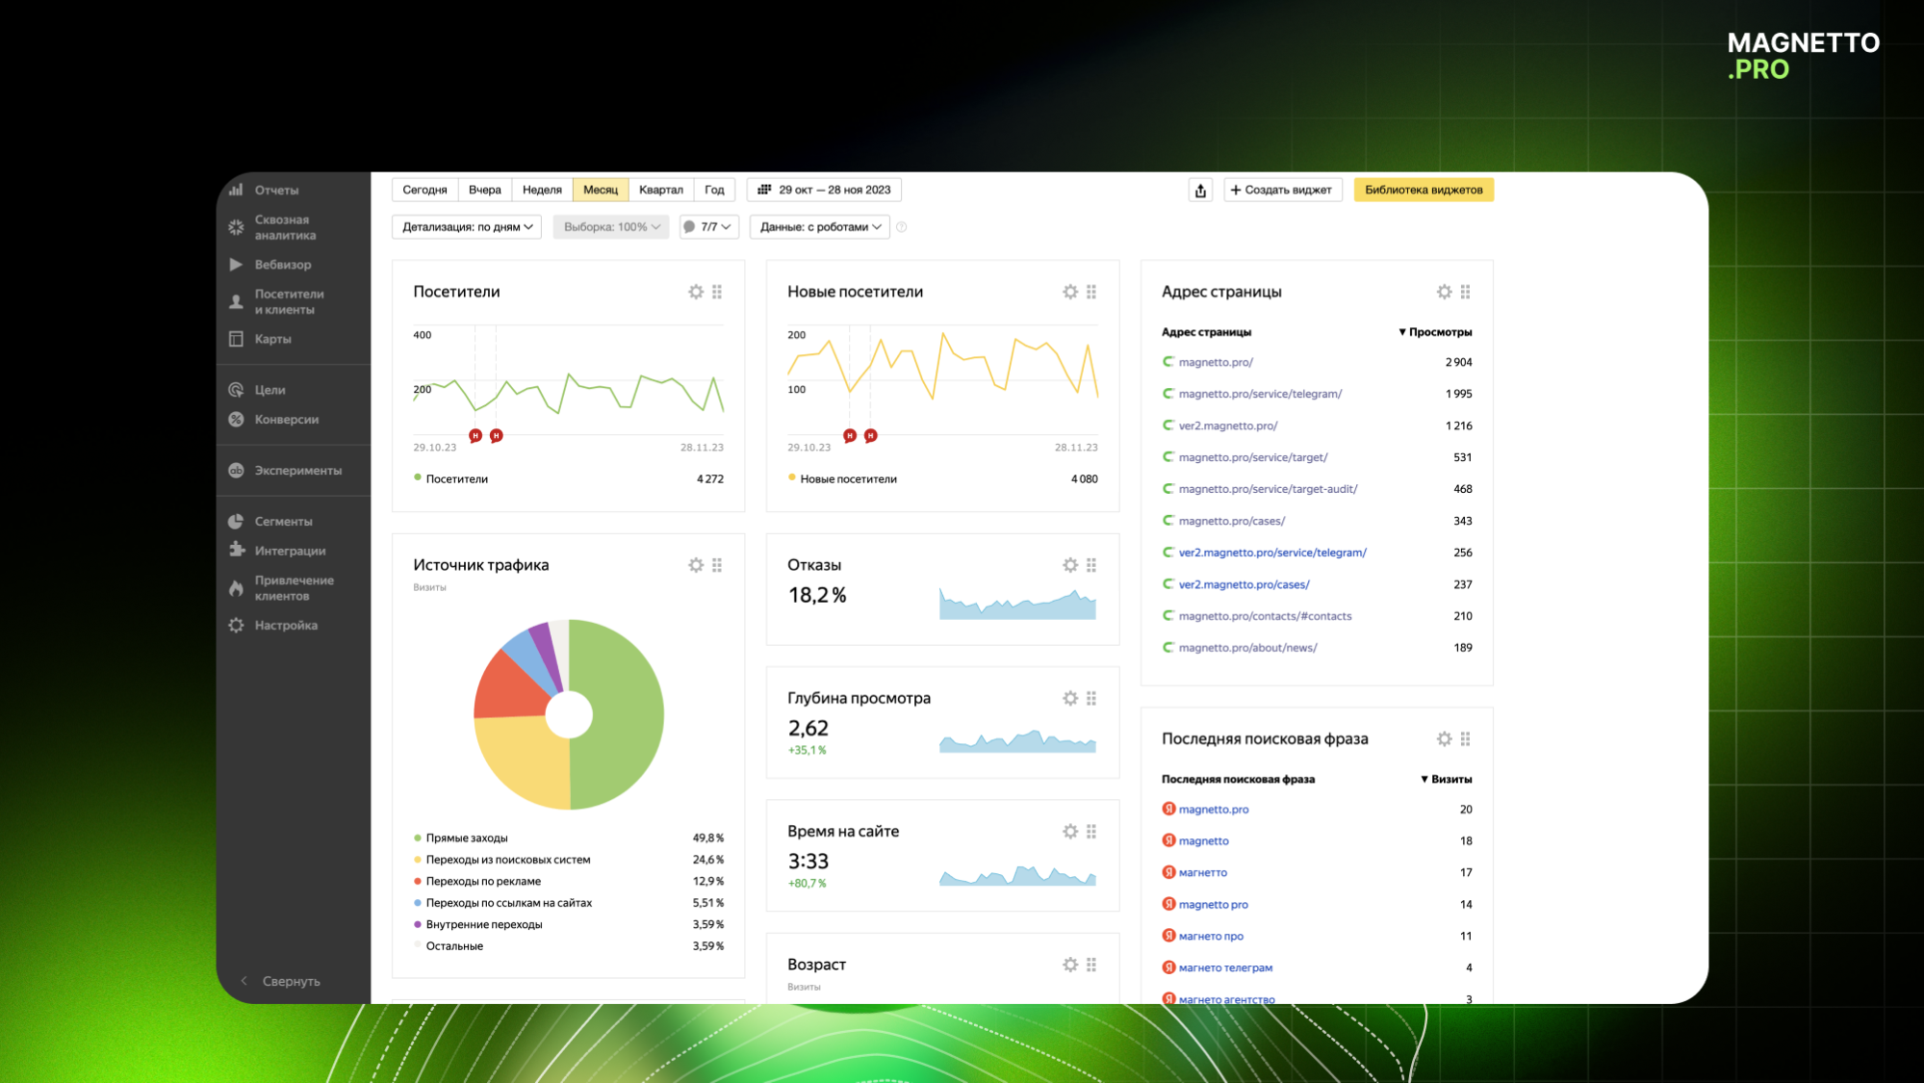The width and height of the screenshot is (1924, 1083).
Task: Click the Посетители legend total 4 272
Action: point(710,478)
